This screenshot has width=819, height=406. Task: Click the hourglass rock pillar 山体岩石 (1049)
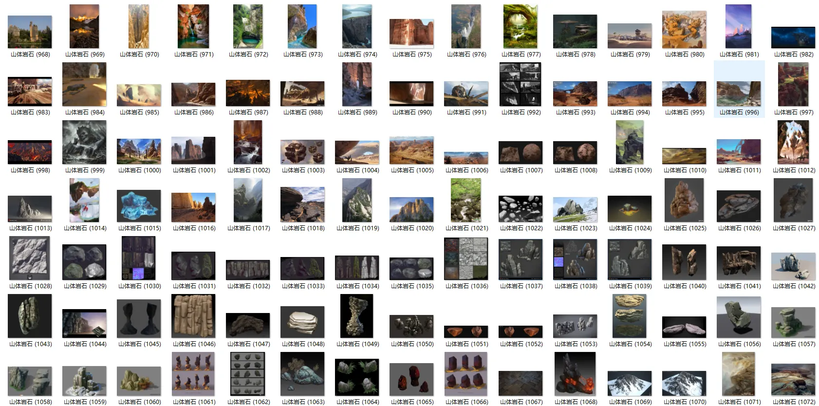pos(357,316)
